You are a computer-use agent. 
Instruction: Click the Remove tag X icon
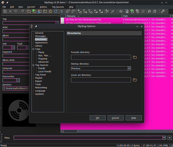[x=10, y=11]
